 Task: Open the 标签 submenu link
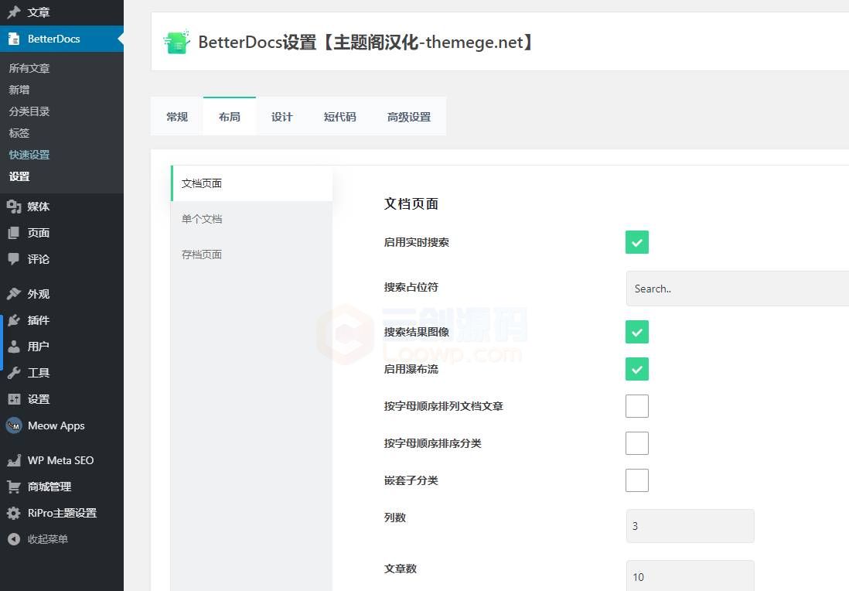pyautogui.click(x=19, y=133)
